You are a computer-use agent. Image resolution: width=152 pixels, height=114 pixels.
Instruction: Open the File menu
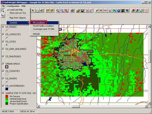(x=3, y=6)
